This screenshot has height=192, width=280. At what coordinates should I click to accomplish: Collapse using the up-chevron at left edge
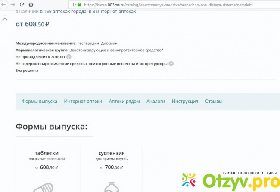(5, 19)
